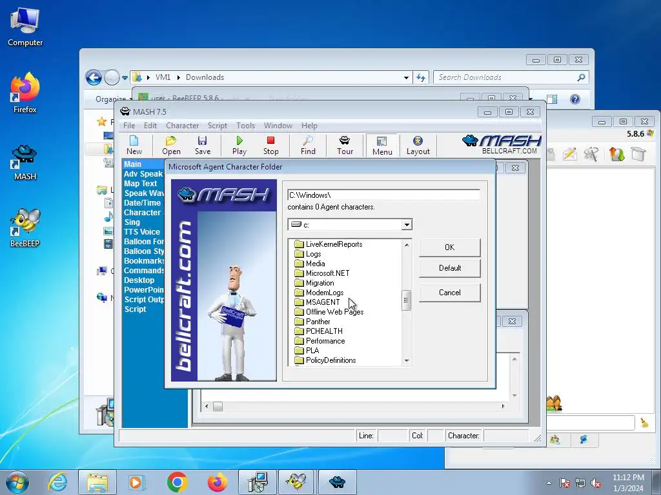Select the MSAGENT folder in the list

coord(323,302)
